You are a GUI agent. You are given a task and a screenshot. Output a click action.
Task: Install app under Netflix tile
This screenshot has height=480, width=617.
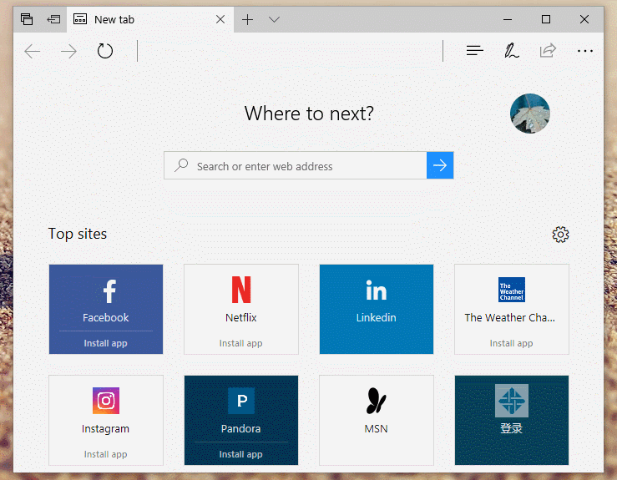coord(240,343)
